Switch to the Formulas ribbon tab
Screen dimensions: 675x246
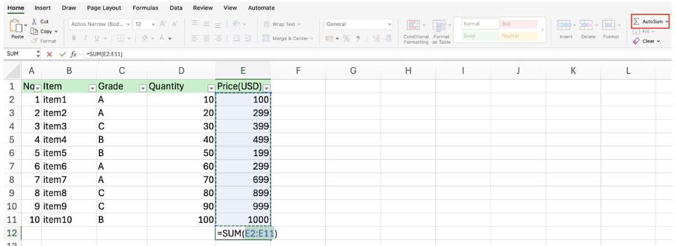pos(145,8)
